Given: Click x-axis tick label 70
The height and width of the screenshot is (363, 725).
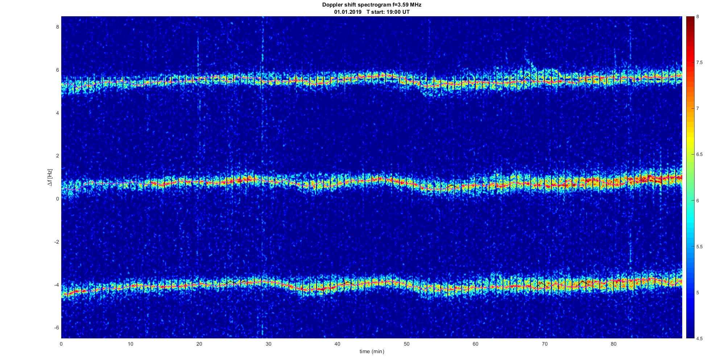Looking at the screenshot, I should point(544,344).
